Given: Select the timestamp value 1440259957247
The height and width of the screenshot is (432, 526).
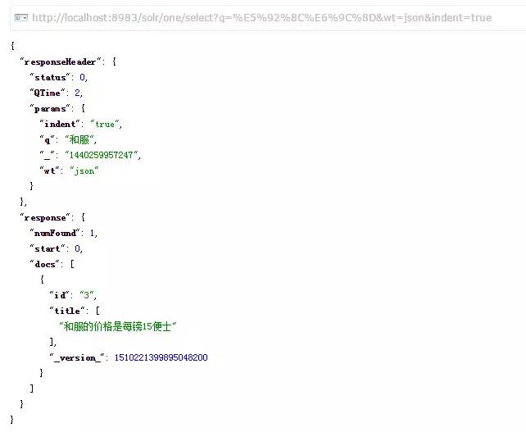Looking at the screenshot, I should tap(101, 155).
